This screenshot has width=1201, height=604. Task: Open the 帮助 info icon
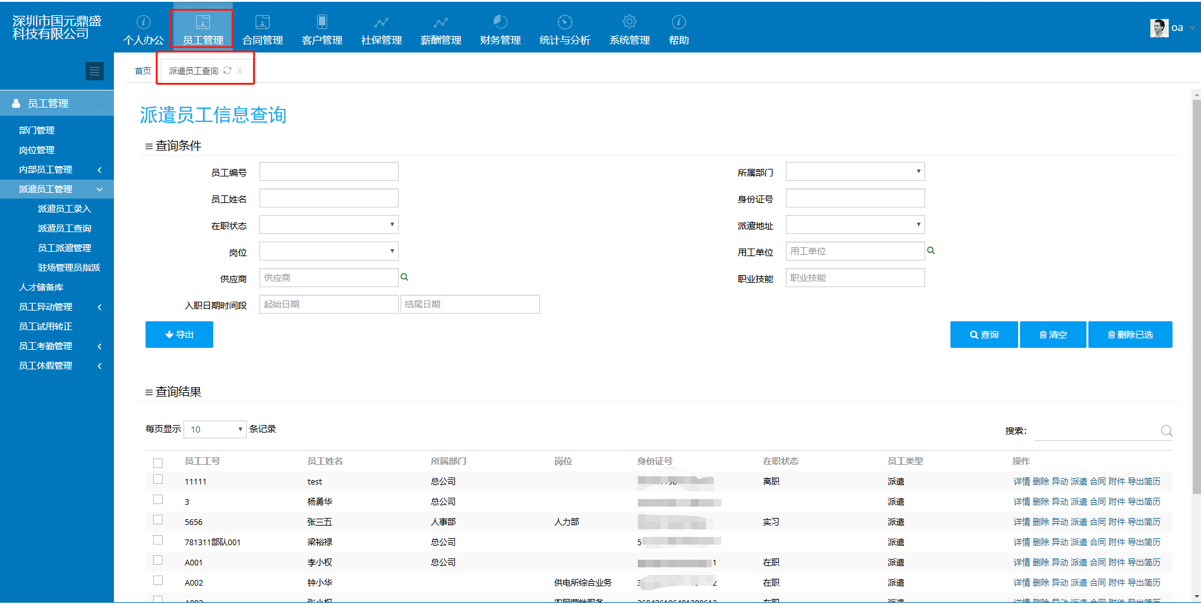click(x=678, y=23)
